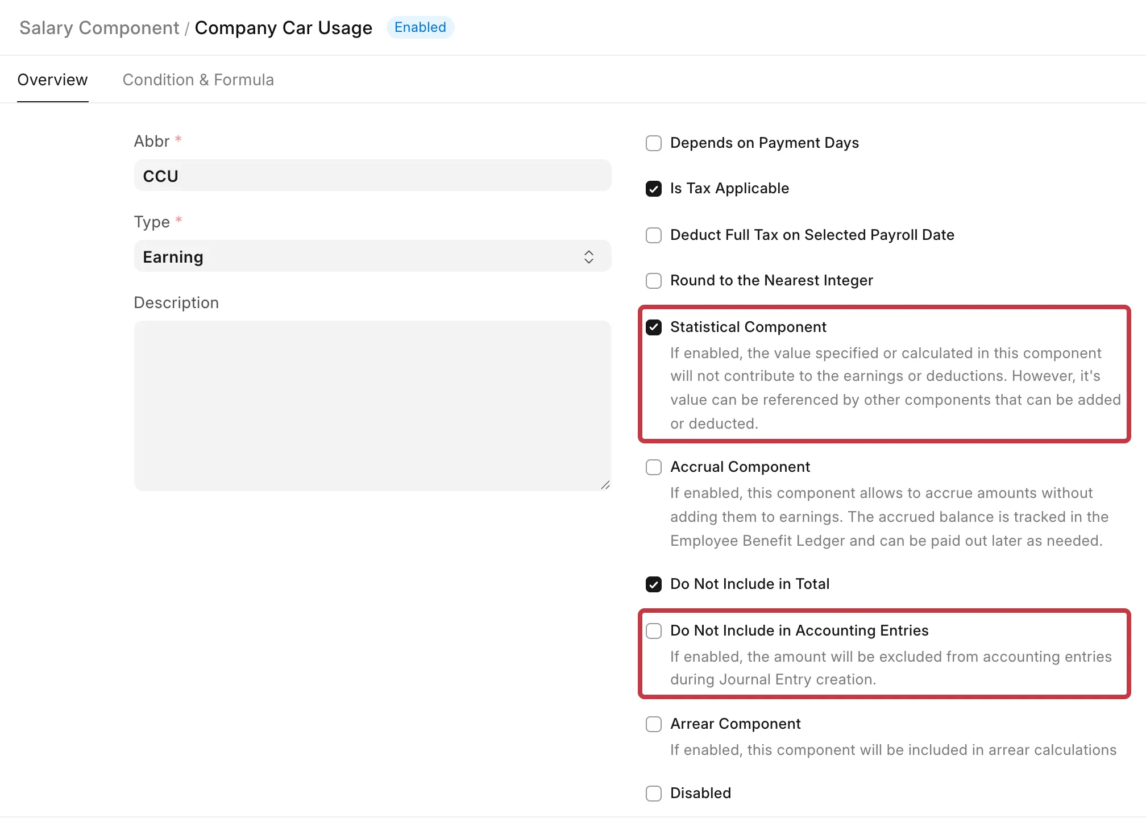The image size is (1146, 822).
Task: Tick Do Not Include in Accounting Entries
Action: coord(654,631)
